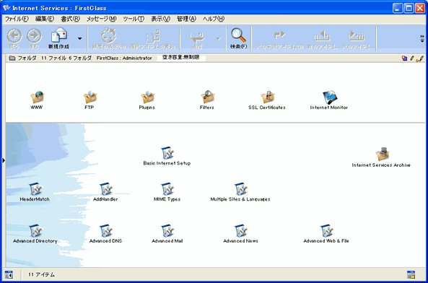Open the WWW folder icon
428x283 pixels.
(37, 97)
